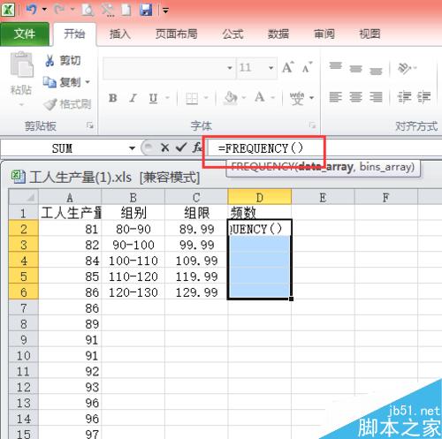The image size is (442, 439).
Task: Toggle Italic formatting
Action: coord(133,98)
